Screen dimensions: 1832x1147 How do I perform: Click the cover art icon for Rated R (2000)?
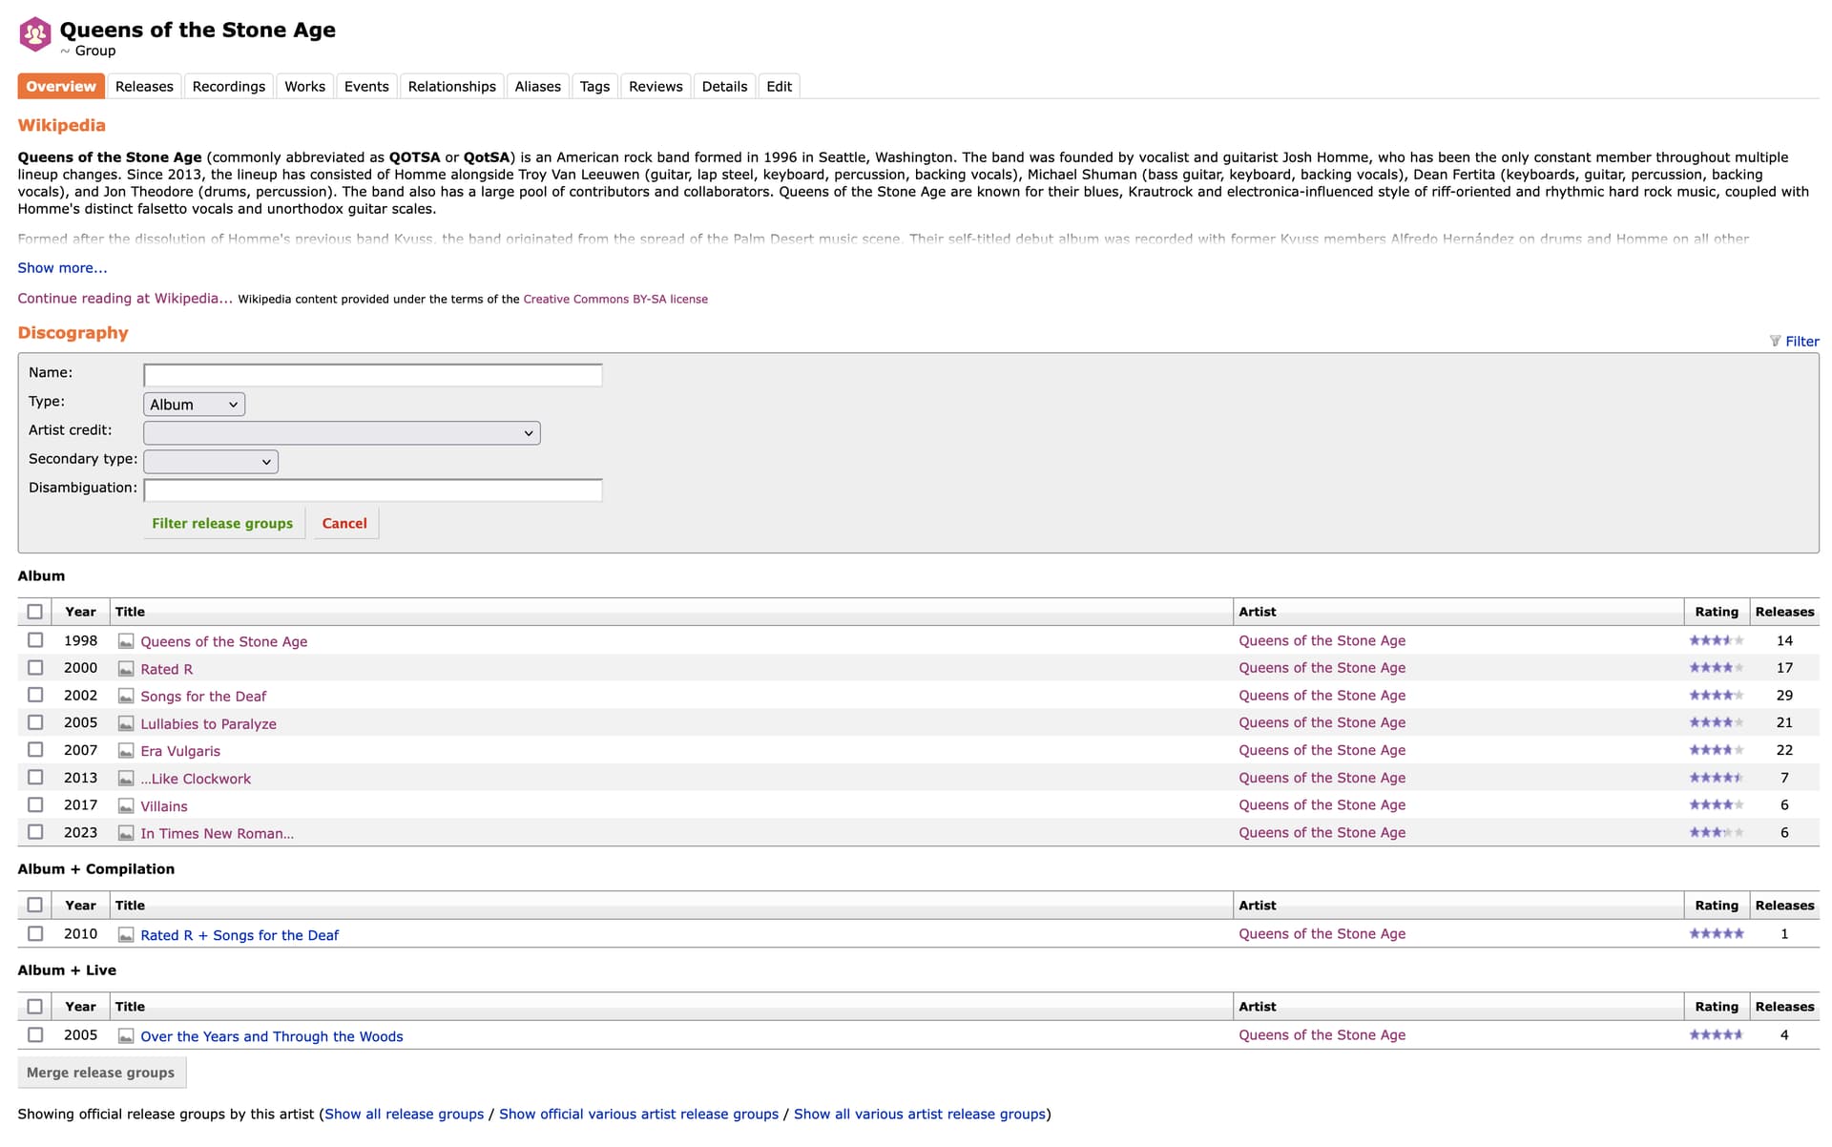pos(126,669)
